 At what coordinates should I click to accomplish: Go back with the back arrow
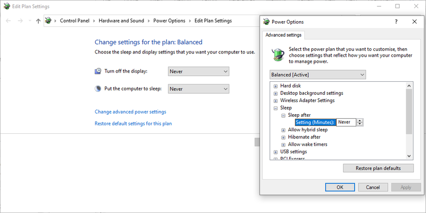[x=8, y=21]
